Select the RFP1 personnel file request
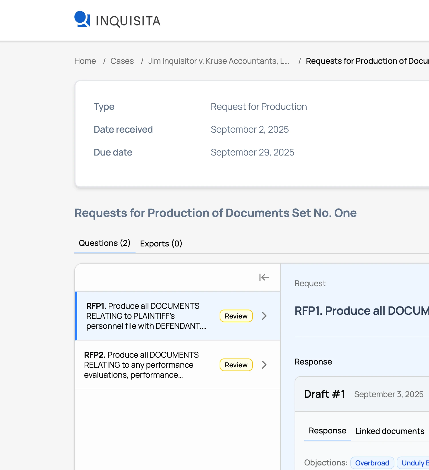Image resolution: width=429 pixels, height=470 pixels. coord(146,316)
